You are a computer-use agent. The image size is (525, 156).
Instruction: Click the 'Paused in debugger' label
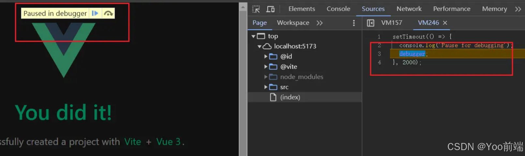coord(55,13)
